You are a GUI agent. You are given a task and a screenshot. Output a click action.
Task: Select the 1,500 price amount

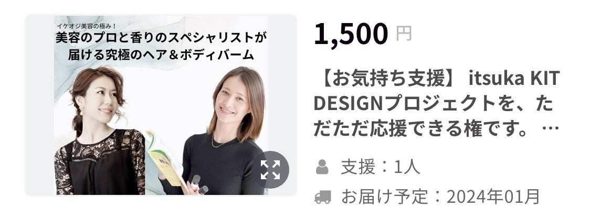351,34
